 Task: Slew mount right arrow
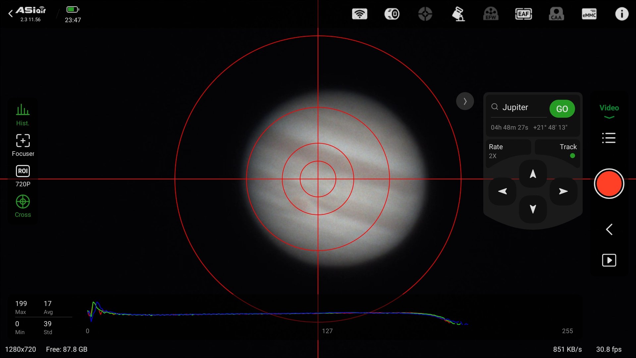click(563, 191)
